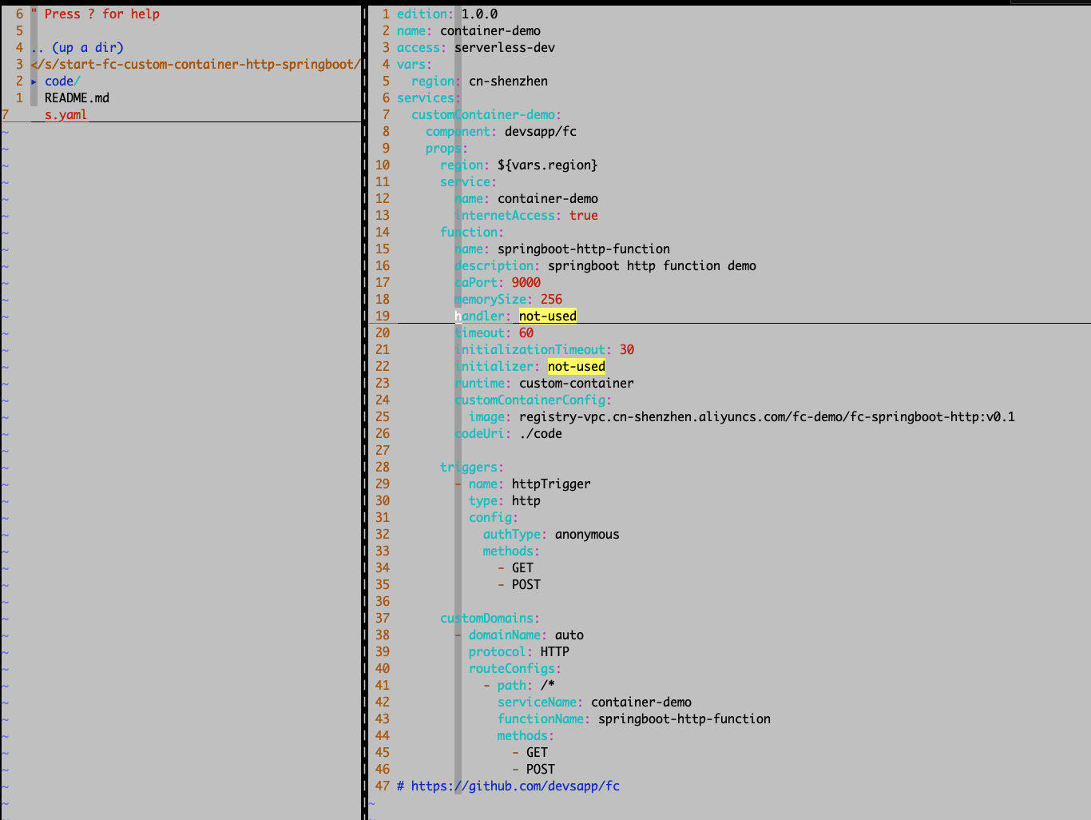The width and height of the screenshot is (1091, 820).
Task: Click runtime value custom-container
Action: point(576,383)
